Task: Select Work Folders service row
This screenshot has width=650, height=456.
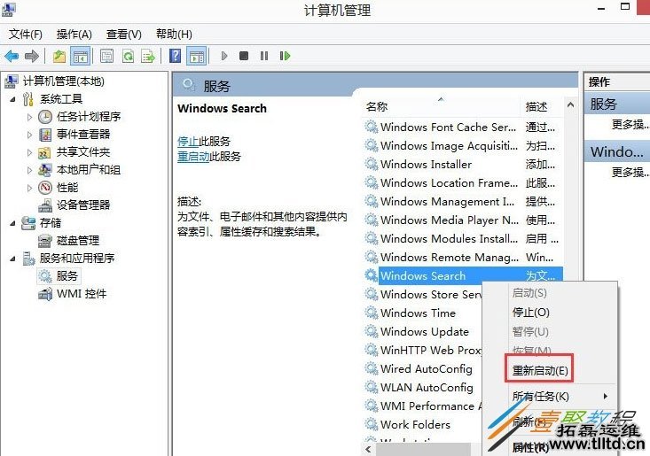Action: pos(422,425)
